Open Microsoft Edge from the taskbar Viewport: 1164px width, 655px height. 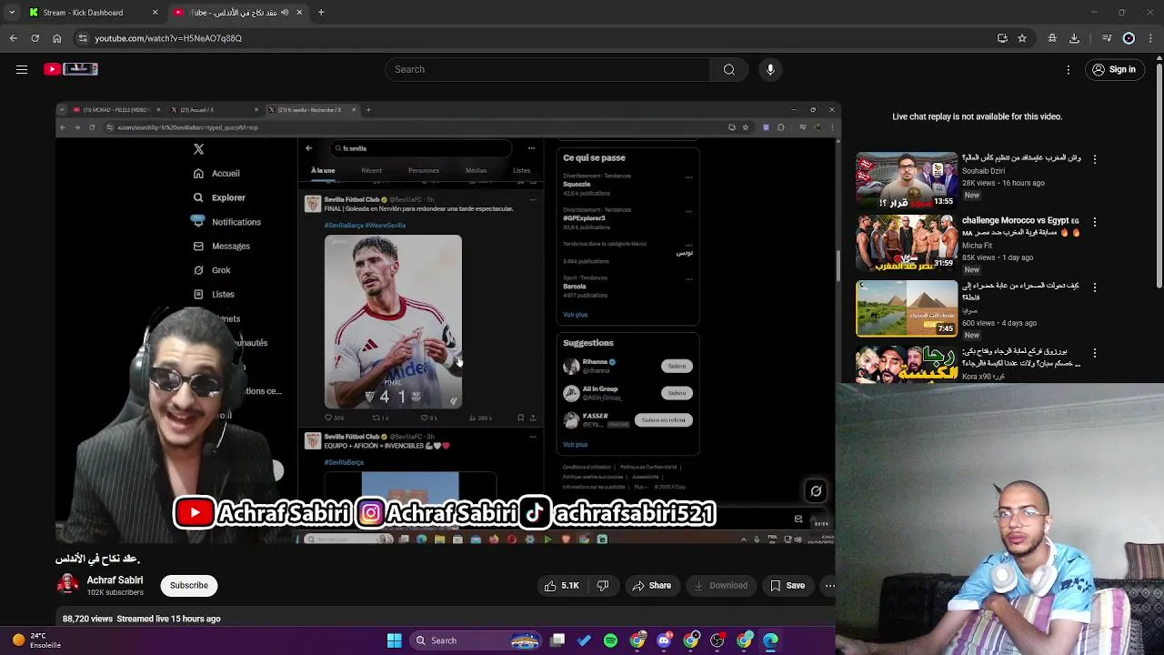770,640
